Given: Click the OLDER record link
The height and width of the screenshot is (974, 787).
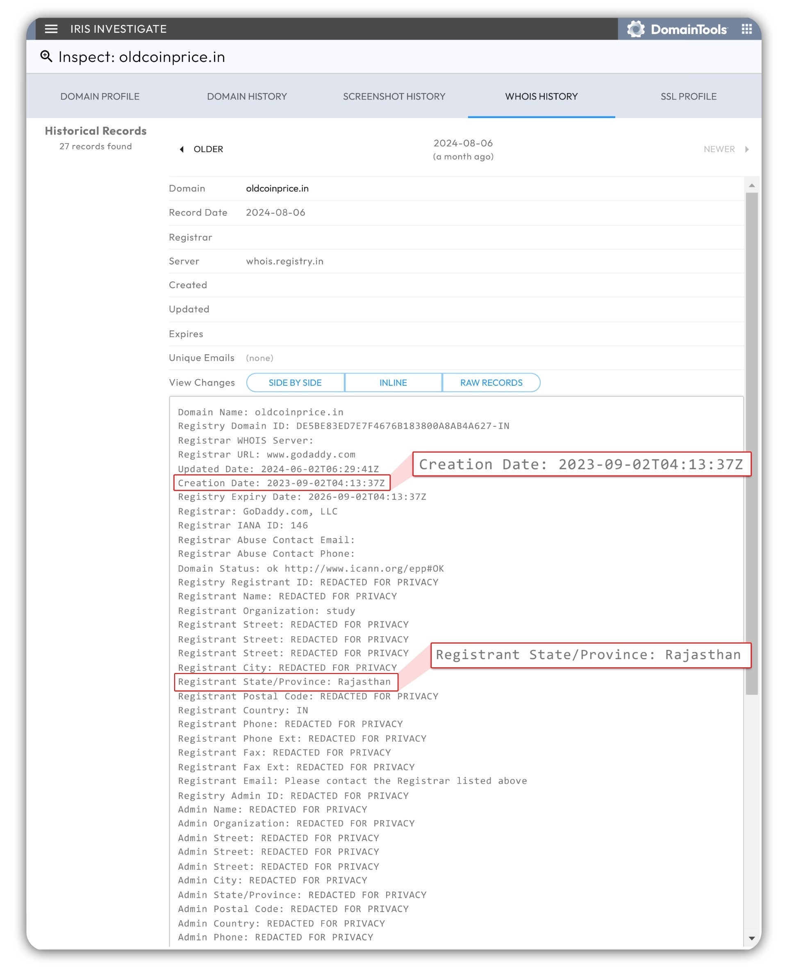Looking at the screenshot, I should point(208,149).
